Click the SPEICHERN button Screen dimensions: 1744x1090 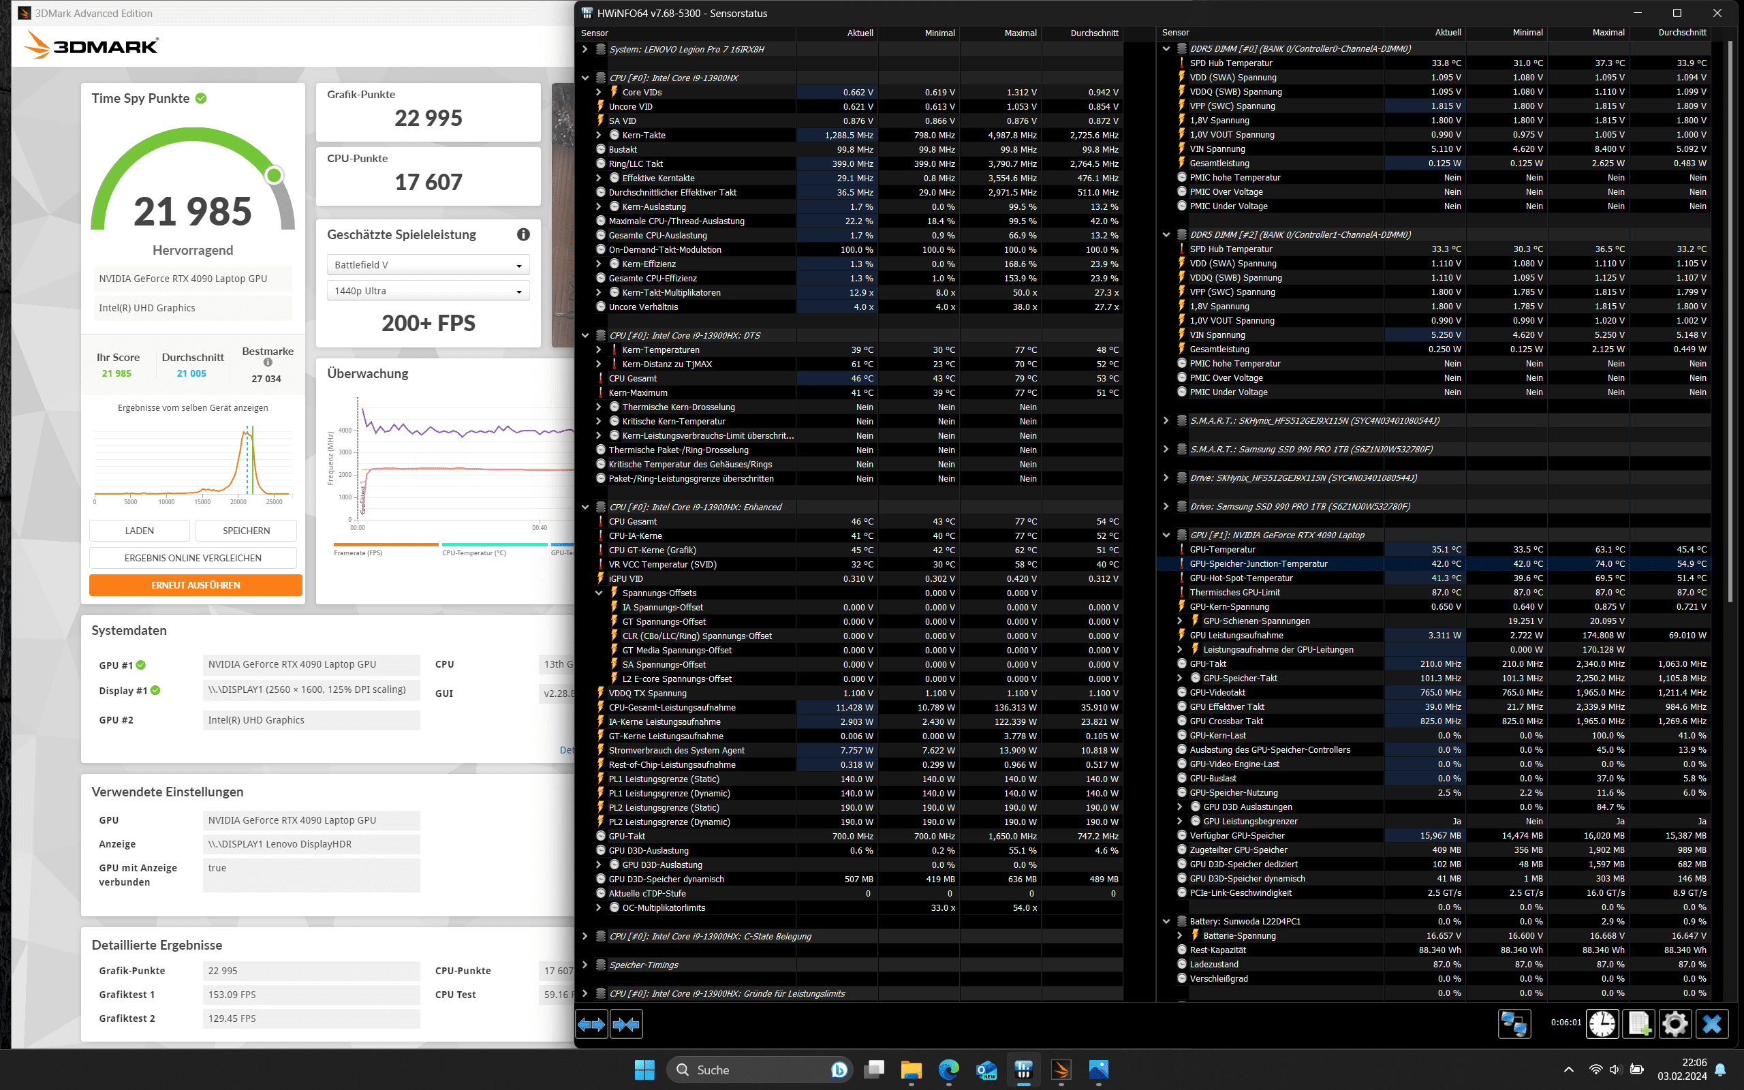246,531
